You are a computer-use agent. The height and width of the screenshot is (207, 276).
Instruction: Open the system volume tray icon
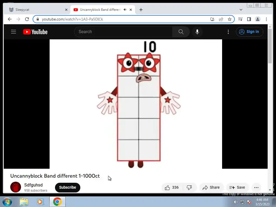pyautogui.click(x=236, y=202)
